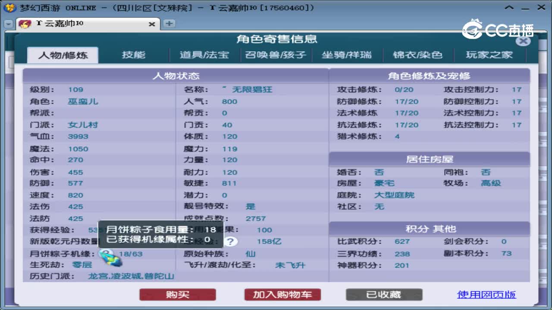Click the 攻击修炼 value 0/20

(x=404, y=90)
